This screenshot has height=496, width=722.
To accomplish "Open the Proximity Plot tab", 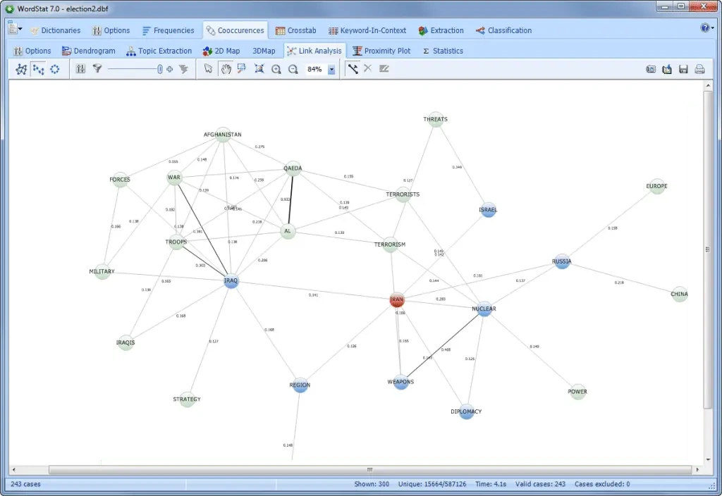I will point(381,51).
